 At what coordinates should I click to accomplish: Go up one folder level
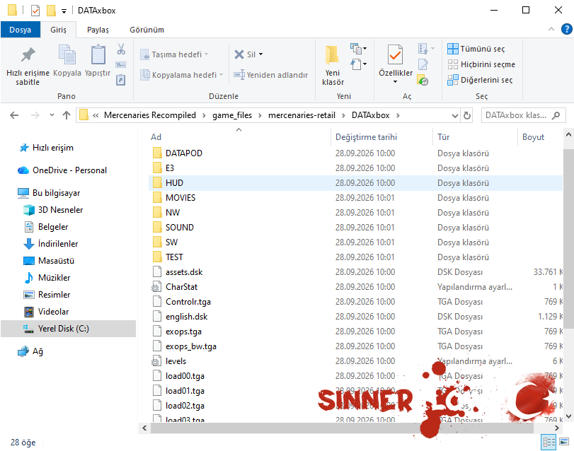tap(67, 115)
